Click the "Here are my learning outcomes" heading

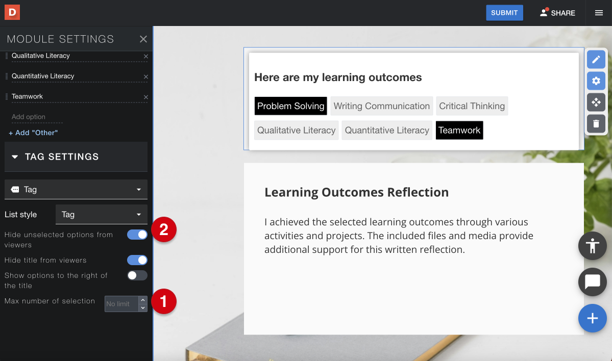338,77
